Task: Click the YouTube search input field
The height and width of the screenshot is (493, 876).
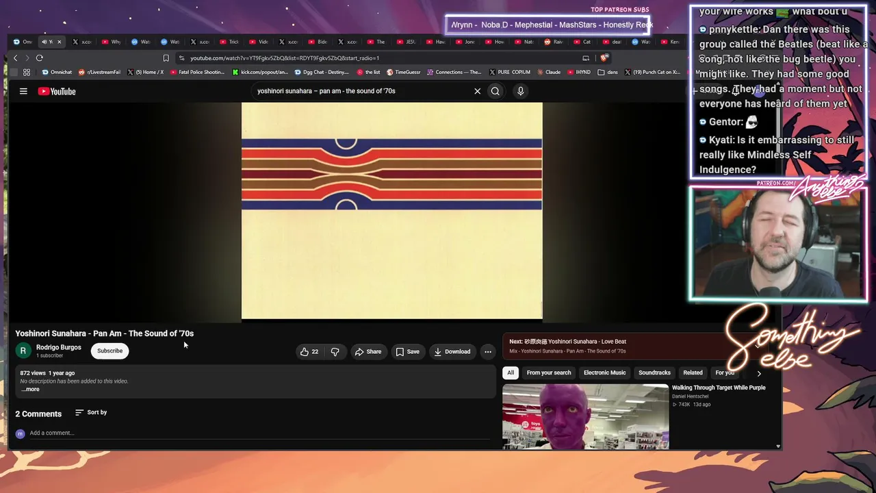Action: coord(363,91)
